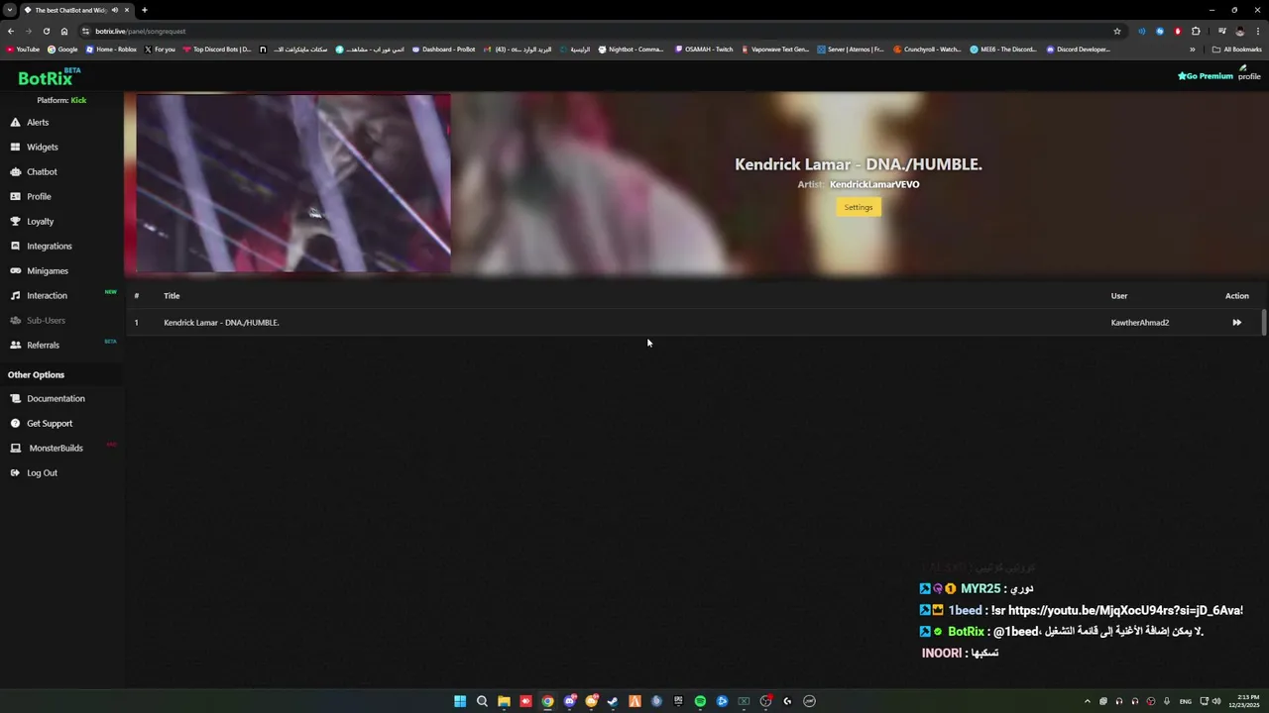Click the User column header
The width and height of the screenshot is (1269, 713).
pyautogui.click(x=1119, y=295)
